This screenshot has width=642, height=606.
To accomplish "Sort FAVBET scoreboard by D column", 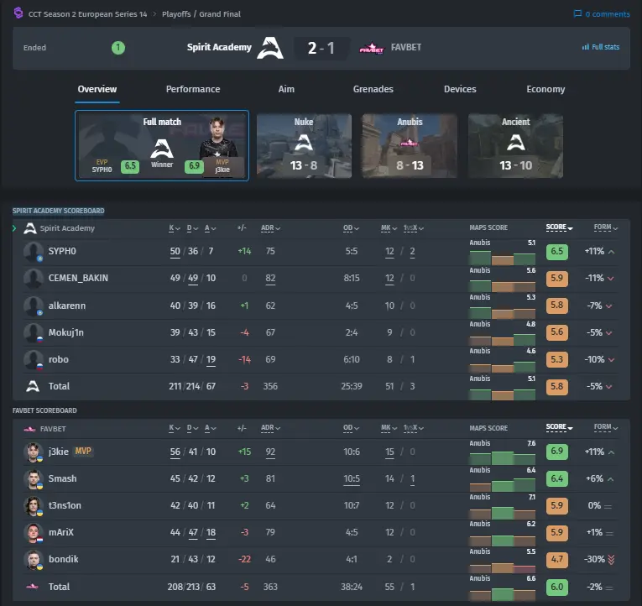I will pyautogui.click(x=192, y=428).
